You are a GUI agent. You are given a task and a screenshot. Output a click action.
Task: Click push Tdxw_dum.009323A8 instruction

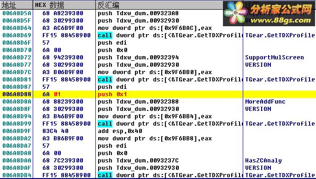coord(138,13)
